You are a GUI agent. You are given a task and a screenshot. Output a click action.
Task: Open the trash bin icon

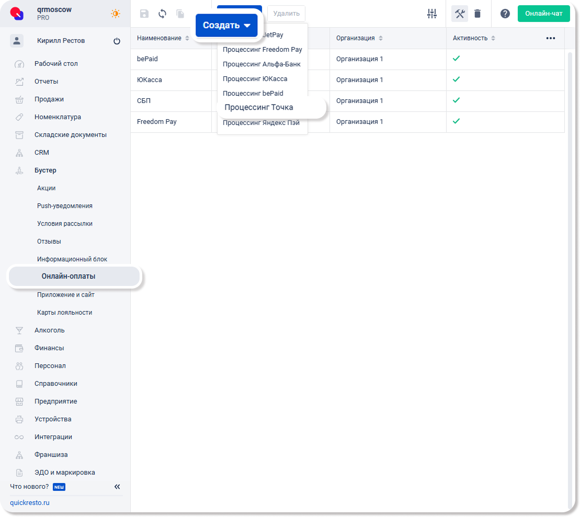click(477, 14)
